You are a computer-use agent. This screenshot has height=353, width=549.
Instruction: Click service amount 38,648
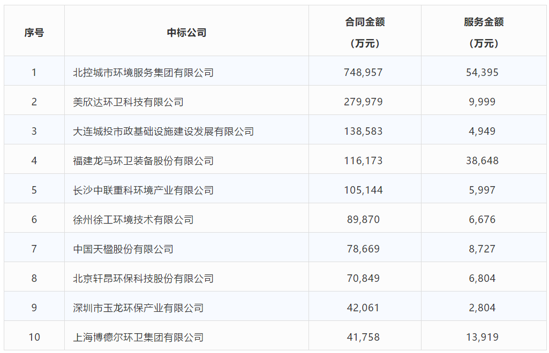[x=482, y=161]
